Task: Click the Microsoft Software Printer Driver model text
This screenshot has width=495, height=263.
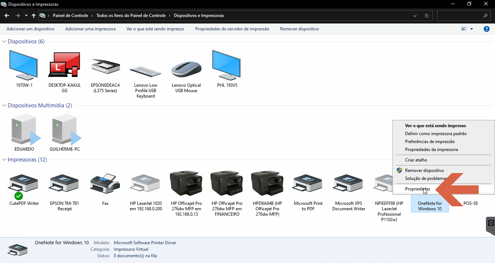Action: 145,243
